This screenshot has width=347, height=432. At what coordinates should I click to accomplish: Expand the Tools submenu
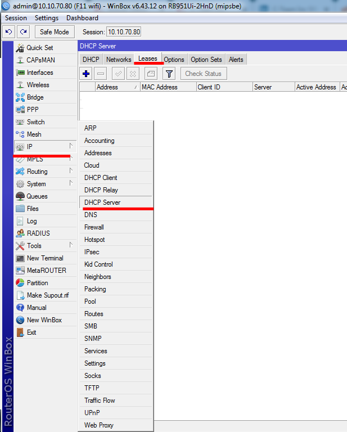coord(46,246)
